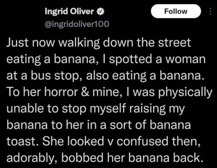Open the three-dot more options menu
Viewport: 217px width, 168px height.
[209, 11]
